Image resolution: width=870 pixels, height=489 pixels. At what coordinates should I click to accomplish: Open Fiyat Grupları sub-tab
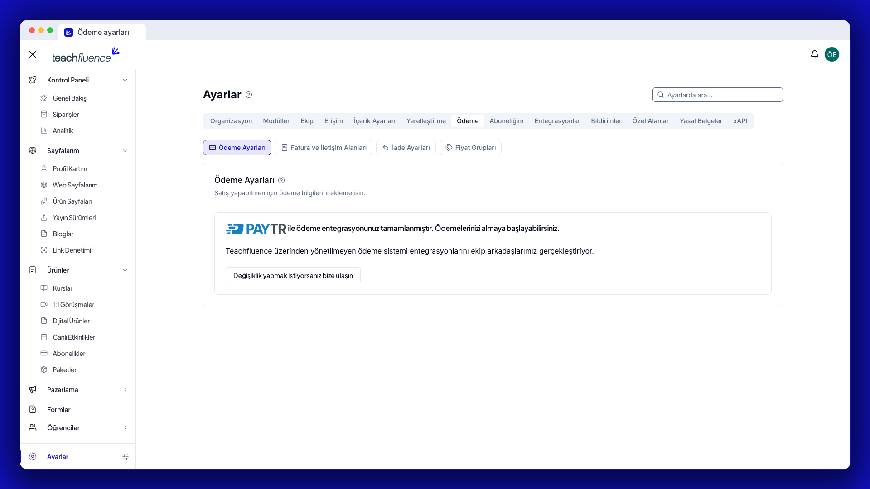pyautogui.click(x=470, y=148)
